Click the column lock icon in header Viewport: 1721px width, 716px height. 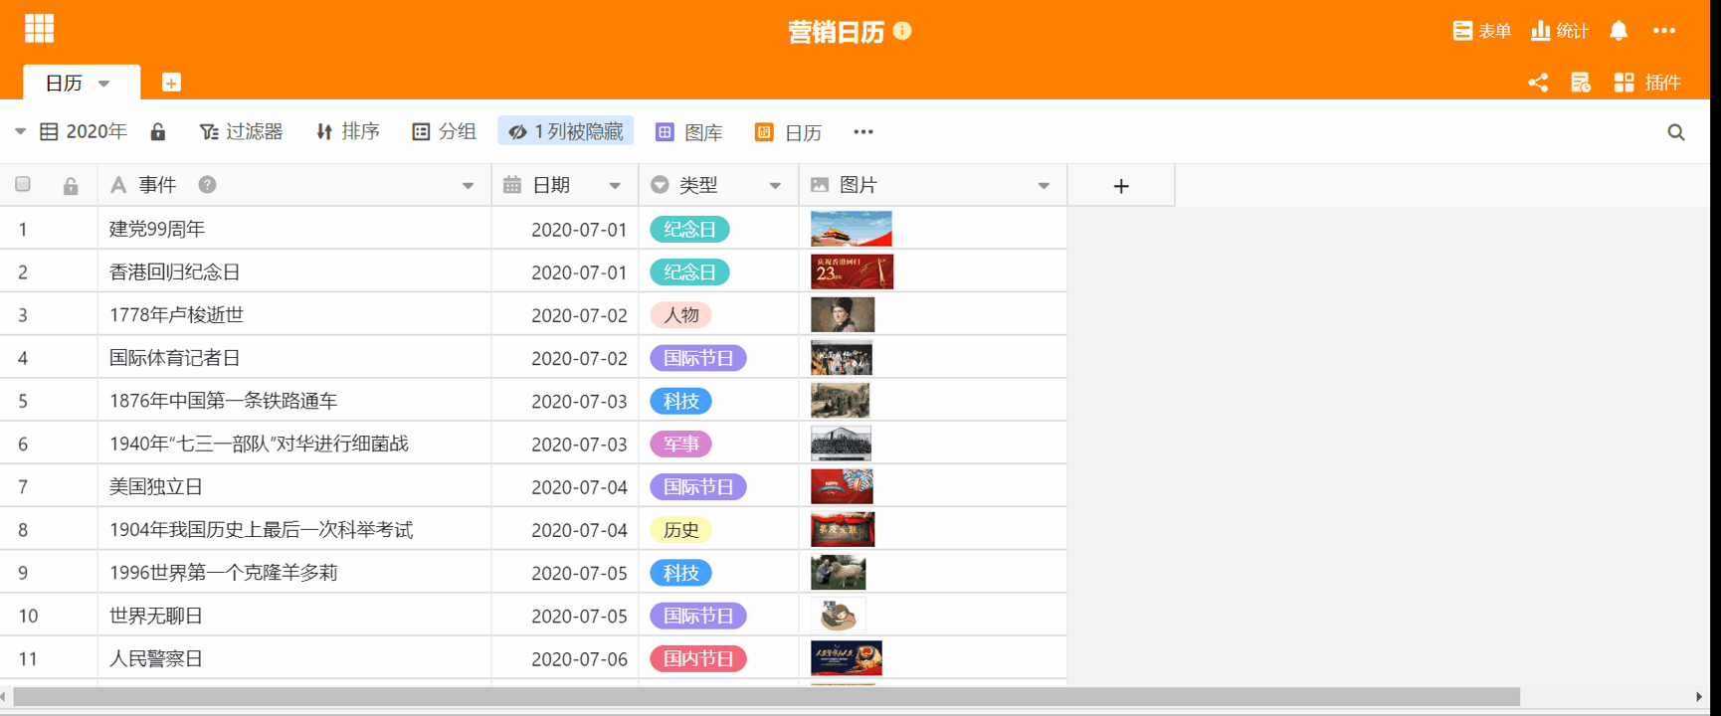(71, 186)
